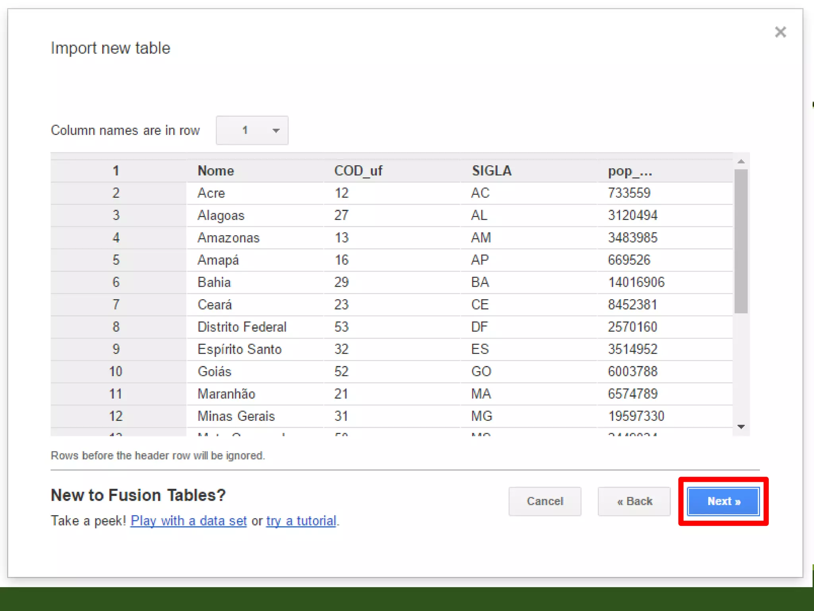This screenshot has height=611, width=814.
Task: Select the Nome column header
Action: point(216,171)
